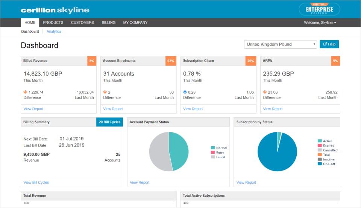Click the Cerillion Skyline logo

click(55, 10)
